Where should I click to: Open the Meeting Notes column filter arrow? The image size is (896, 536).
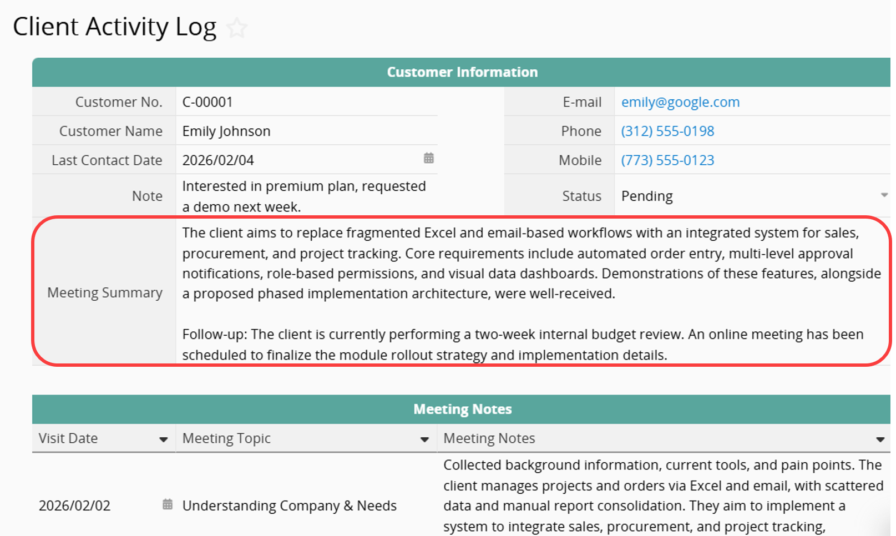click(880, 439)
